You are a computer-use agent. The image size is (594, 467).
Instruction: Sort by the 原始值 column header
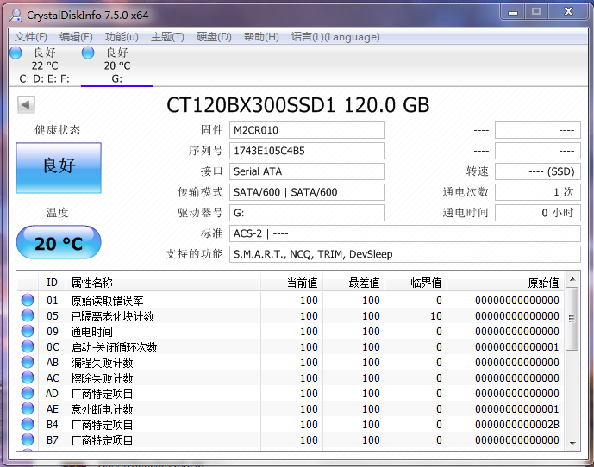tap(506, 282)
